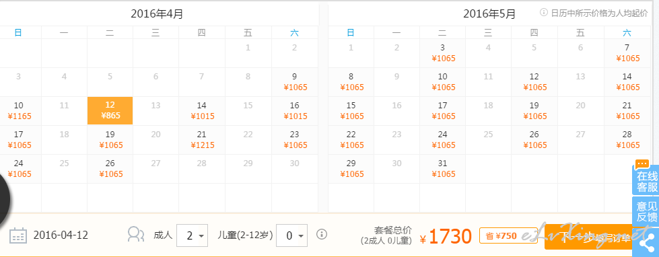Viewport: 659px width, 257px height.
Task: Select April 12 priced ¥865
Action: (x=110, y=110)
